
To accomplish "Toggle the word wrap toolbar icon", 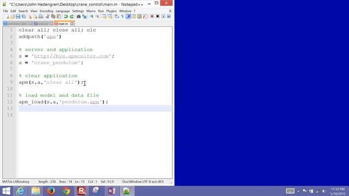I will click(117, 16).
